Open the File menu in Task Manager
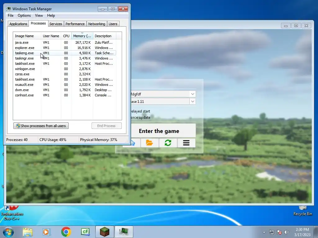Image resolution: width=318 pixels, height=238 pixels. click(x=11, y=15)
